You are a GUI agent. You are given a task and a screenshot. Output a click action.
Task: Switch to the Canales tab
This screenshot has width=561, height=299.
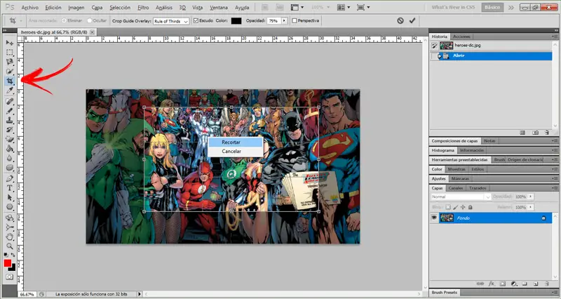point(456,188)
